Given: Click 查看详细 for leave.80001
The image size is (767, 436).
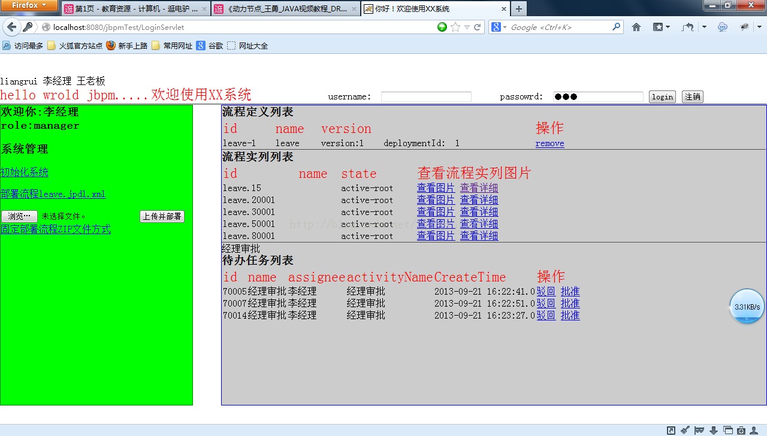Looking at the screenshot, I should tap(479, 236).
